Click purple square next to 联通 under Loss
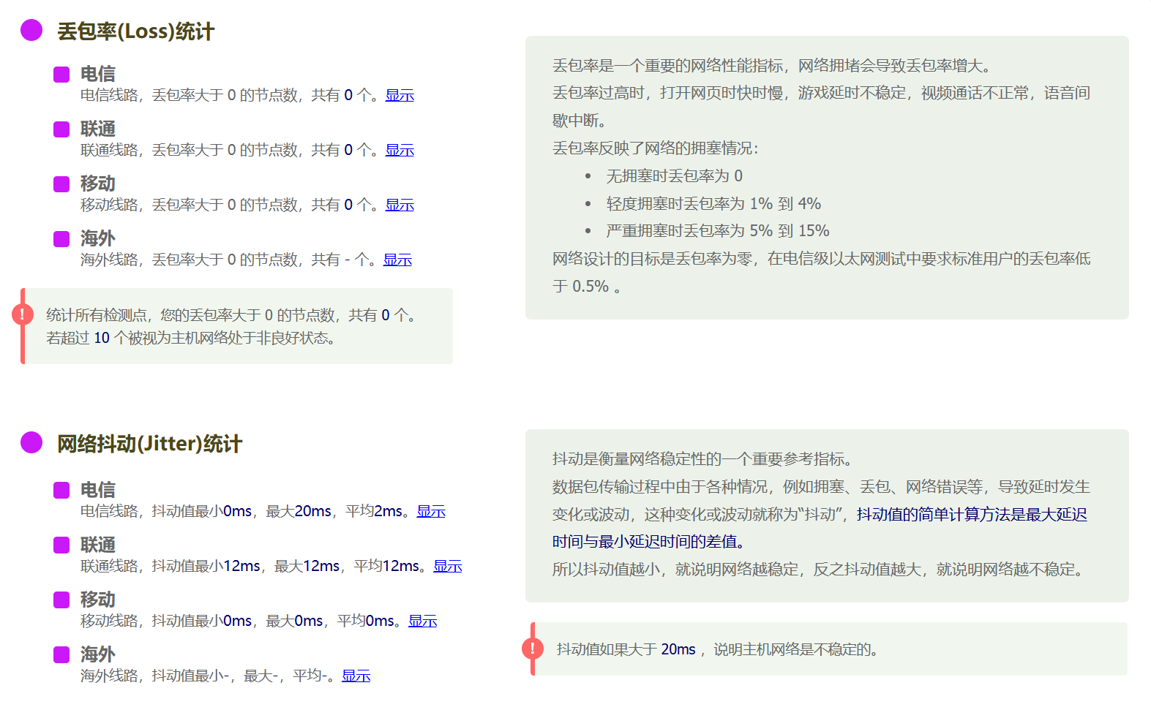The image size is (1151, 718). pyautogui.click(x=61, y=129)
